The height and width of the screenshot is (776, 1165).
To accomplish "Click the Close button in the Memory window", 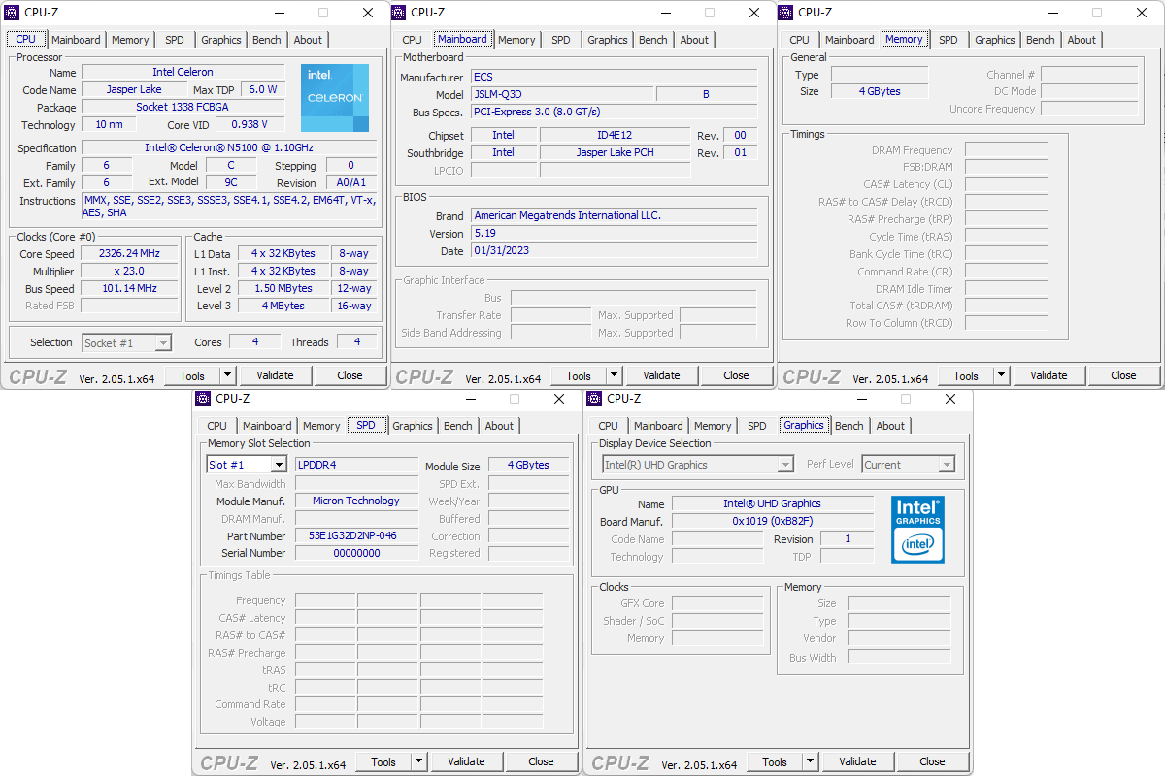I will click(1123, 375).
